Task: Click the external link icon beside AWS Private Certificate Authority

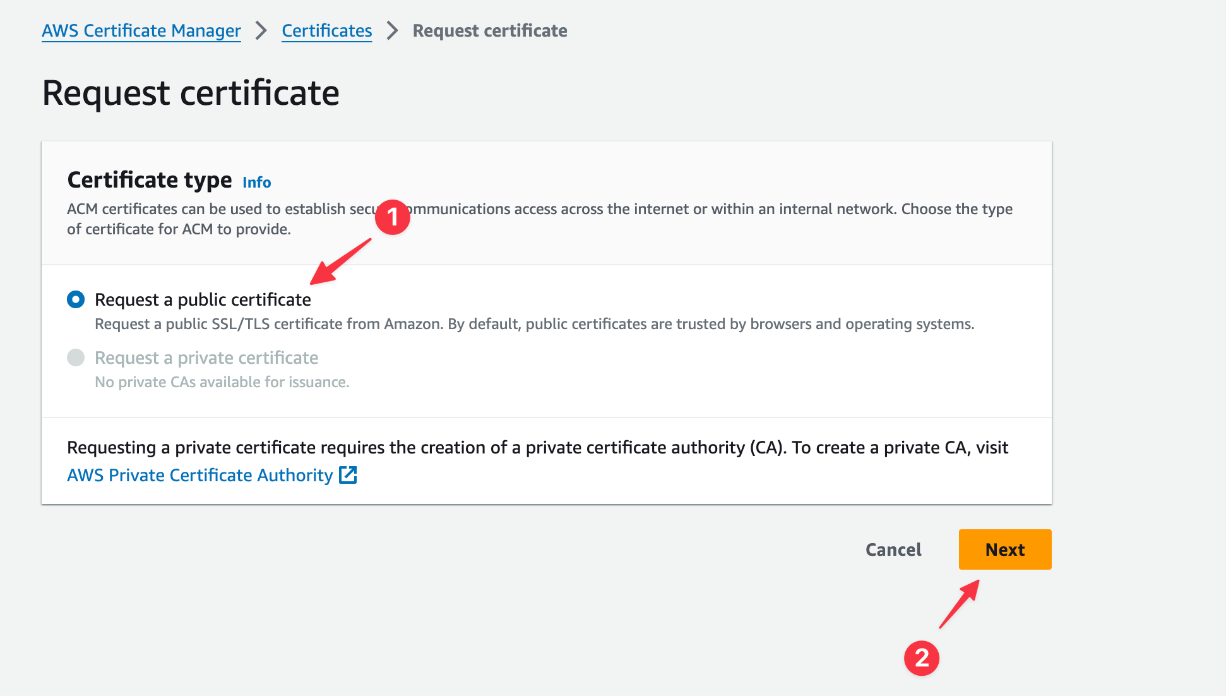Action: [x=348, y=475]
